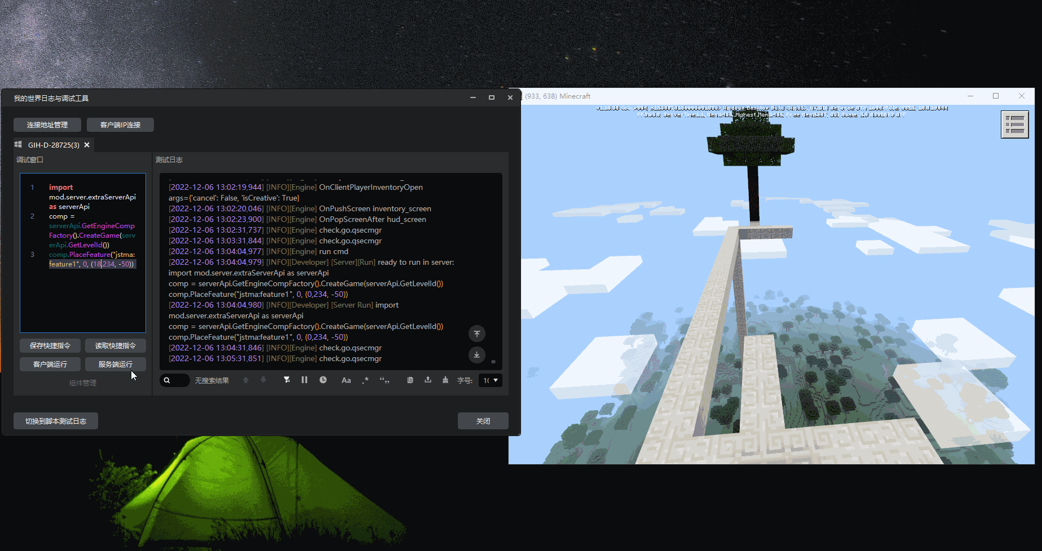Copy log with the document icon

coord(410,380)
